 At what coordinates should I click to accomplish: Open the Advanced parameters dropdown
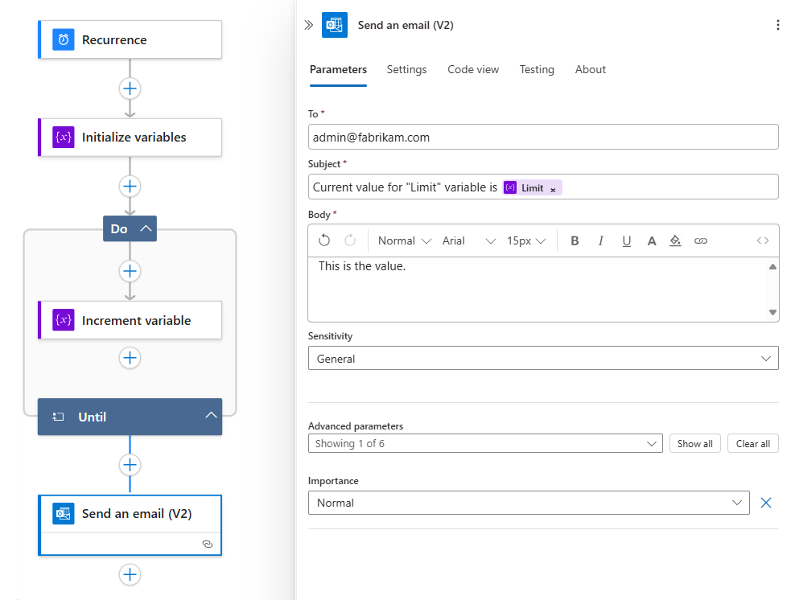(x=485, y=443)
